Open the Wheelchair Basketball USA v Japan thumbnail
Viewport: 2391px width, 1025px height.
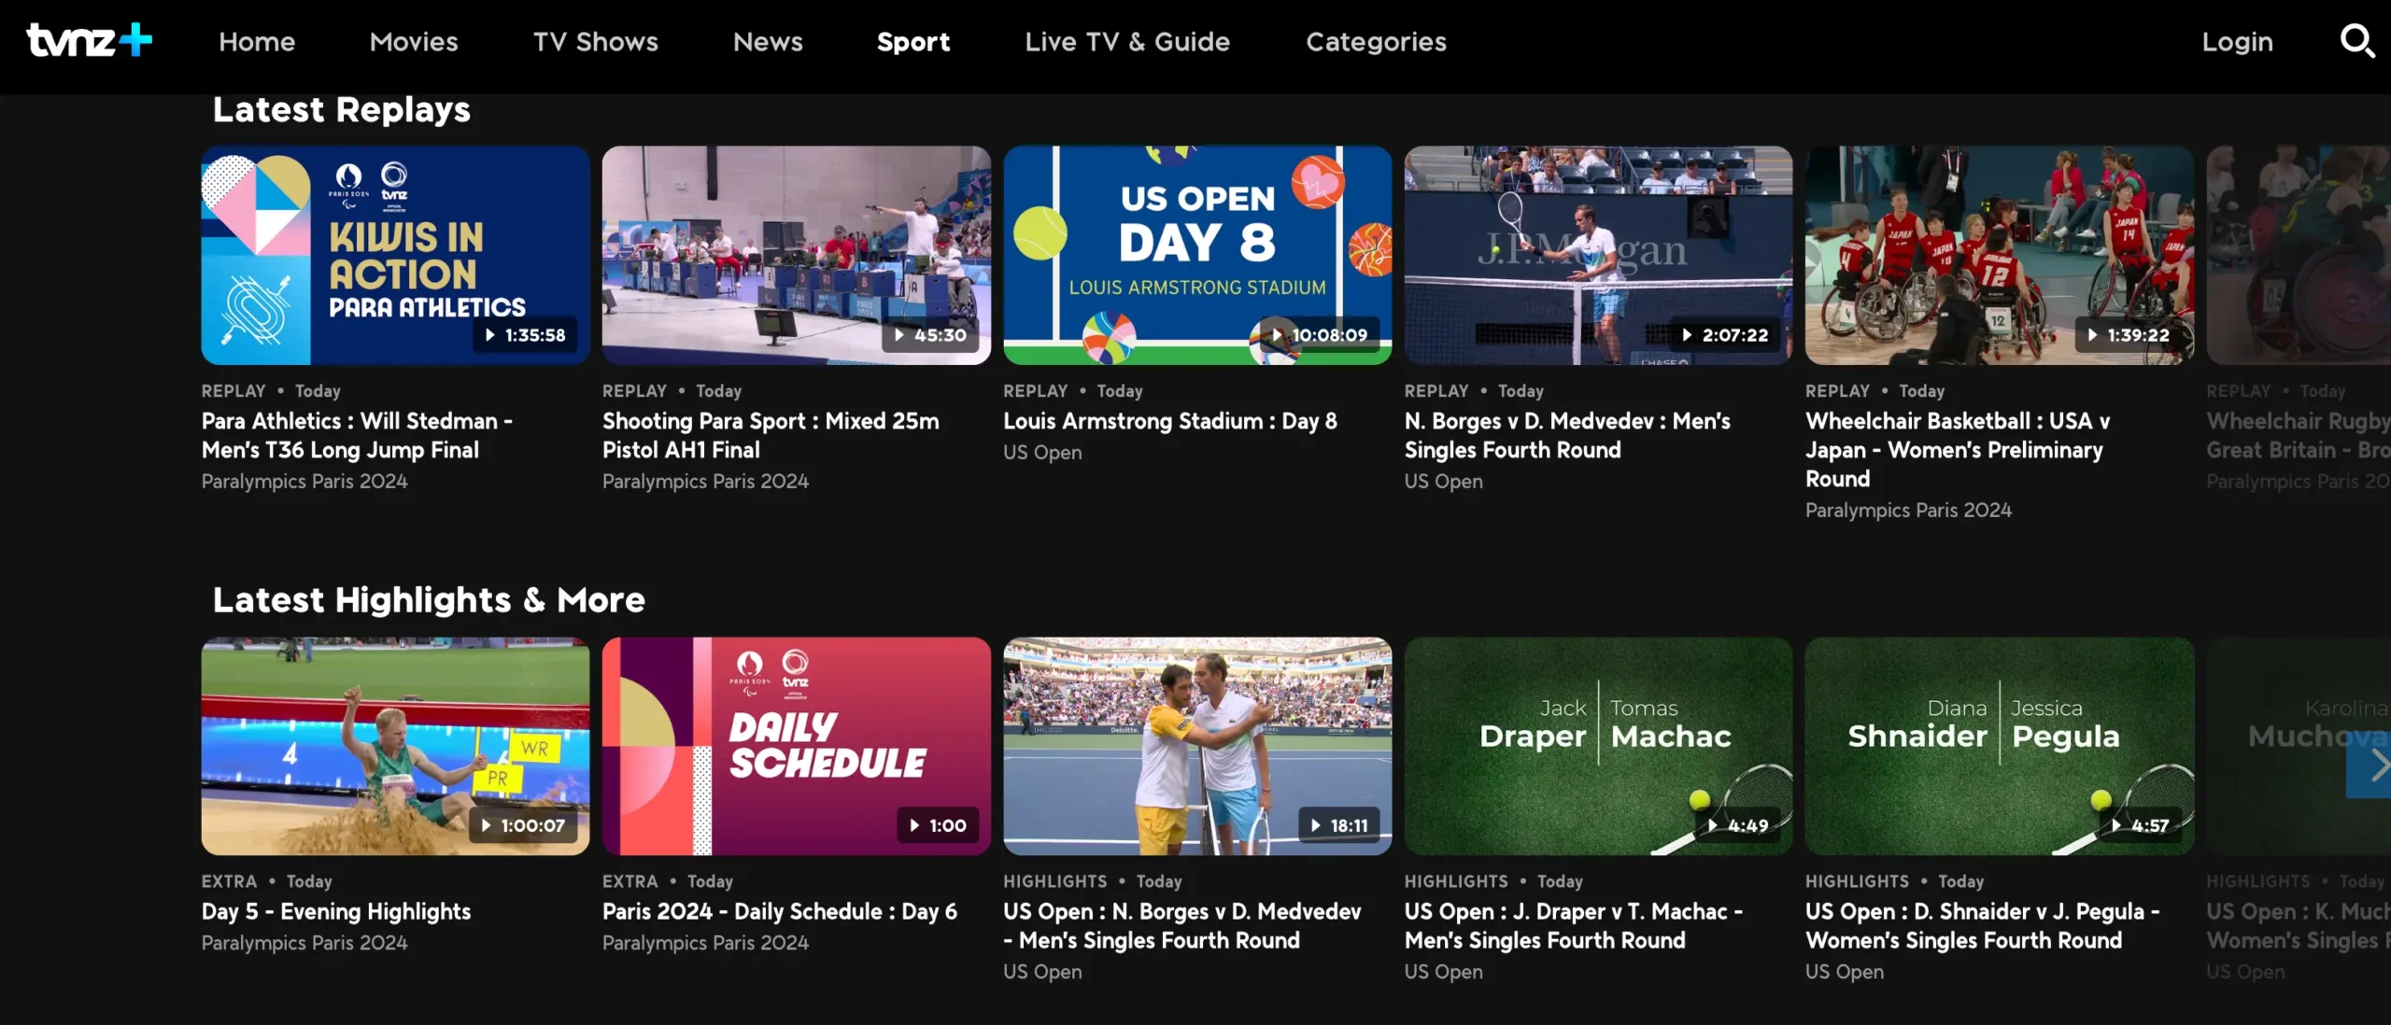2000,255
